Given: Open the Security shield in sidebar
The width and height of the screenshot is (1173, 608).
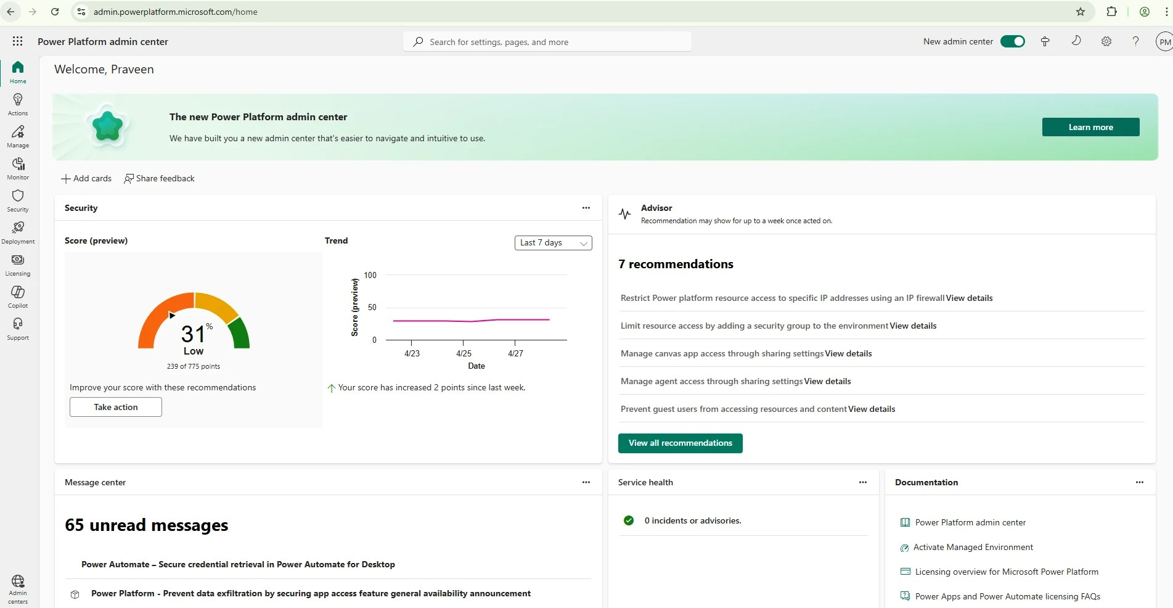Looking at the screenshot, I should click(x=18, y=200).
